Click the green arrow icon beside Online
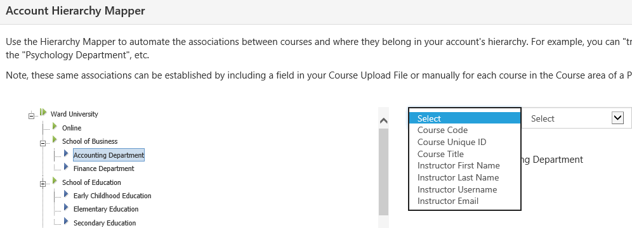632x228 pixels. 55,126
